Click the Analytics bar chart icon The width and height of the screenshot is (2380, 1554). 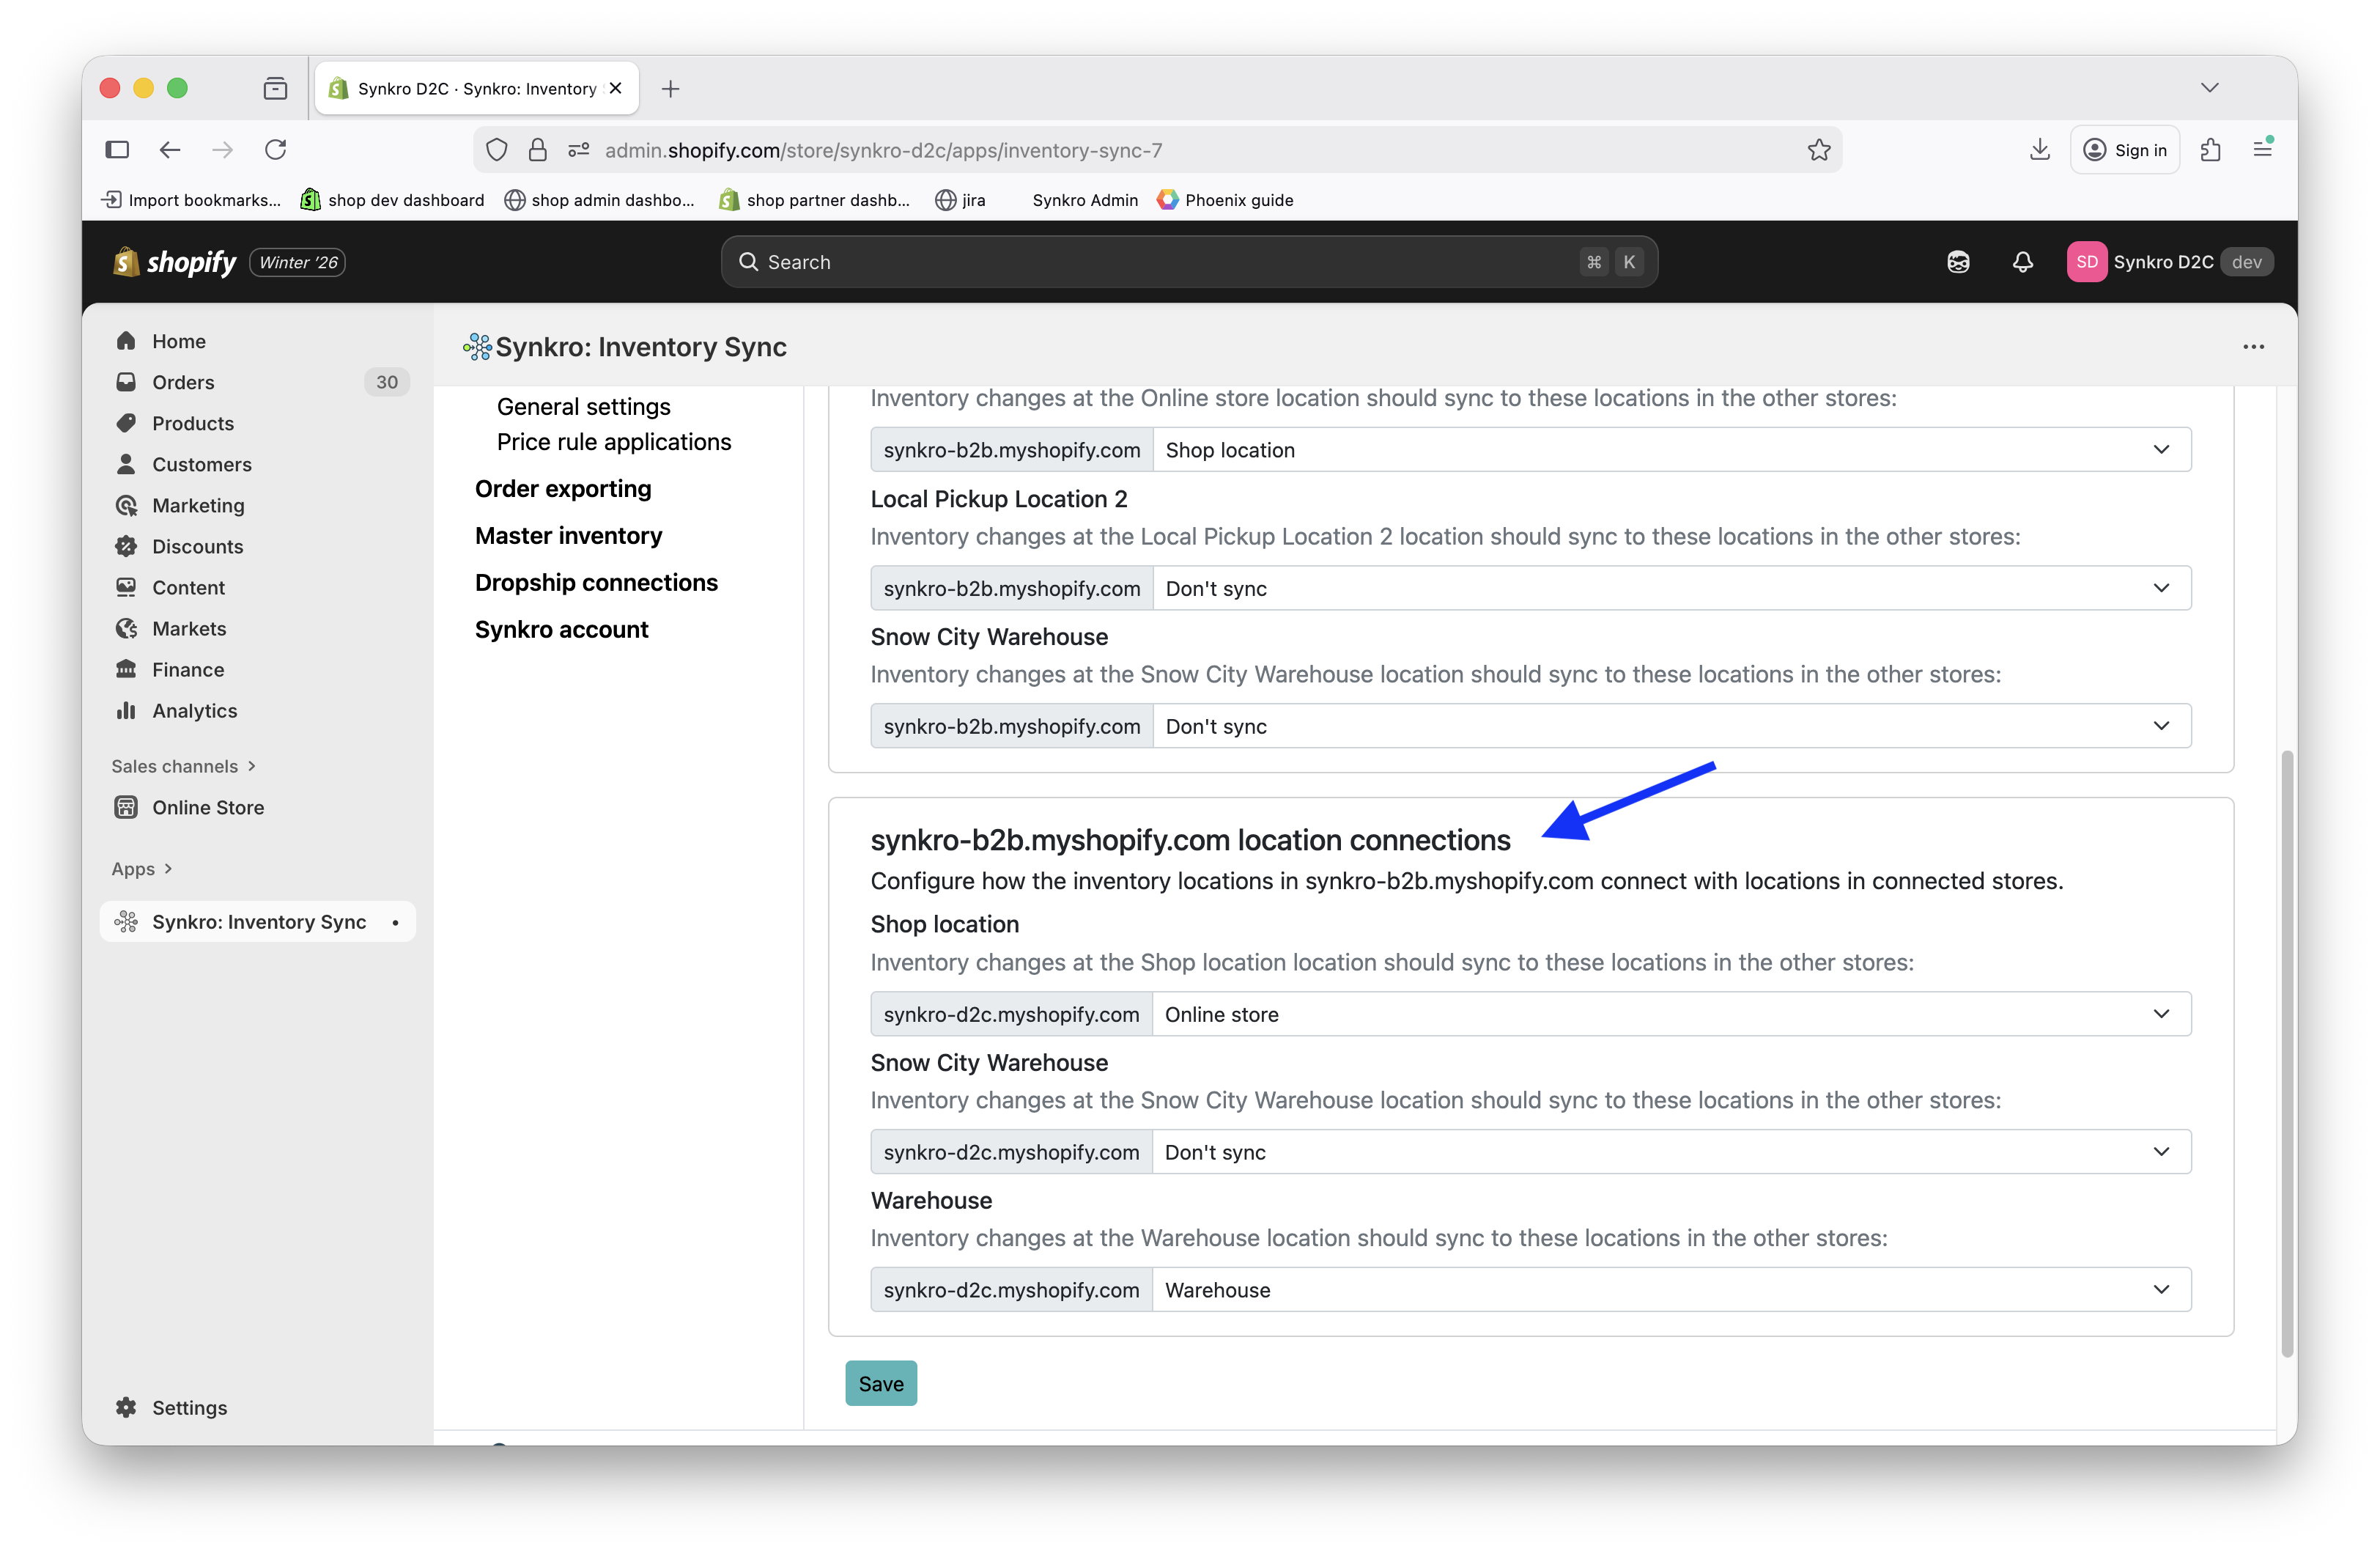pyautogui.click(x=126, y=710)
